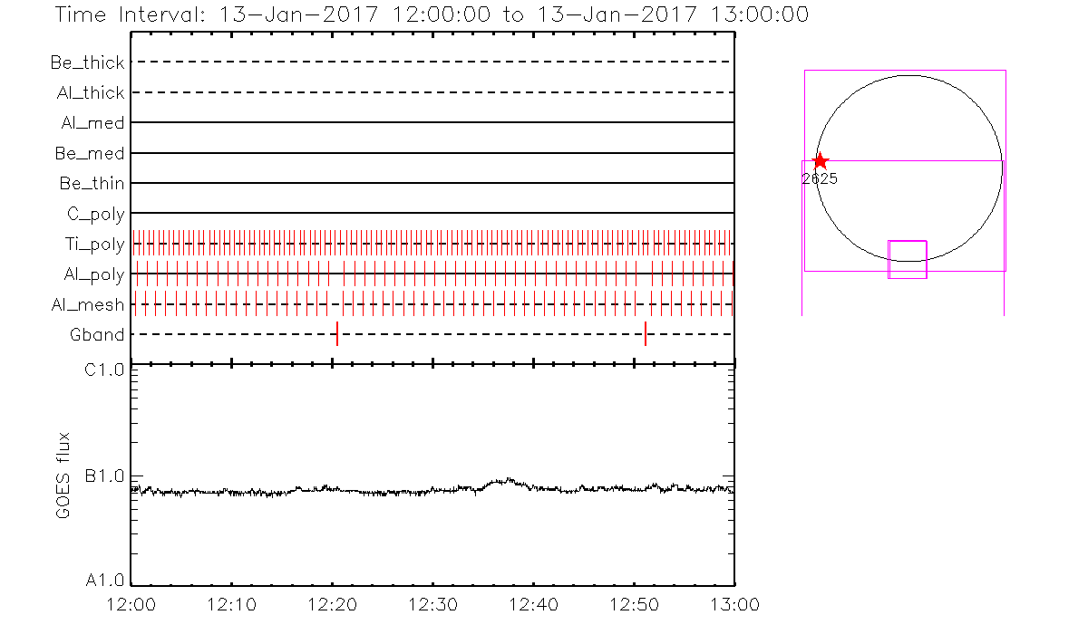Choose the Be_med filter label

pyautogui.click(x=92, y=154)
